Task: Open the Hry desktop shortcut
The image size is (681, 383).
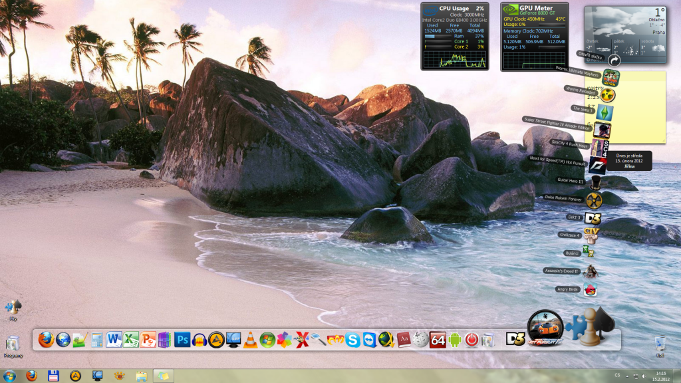Action: click(13, 310)
